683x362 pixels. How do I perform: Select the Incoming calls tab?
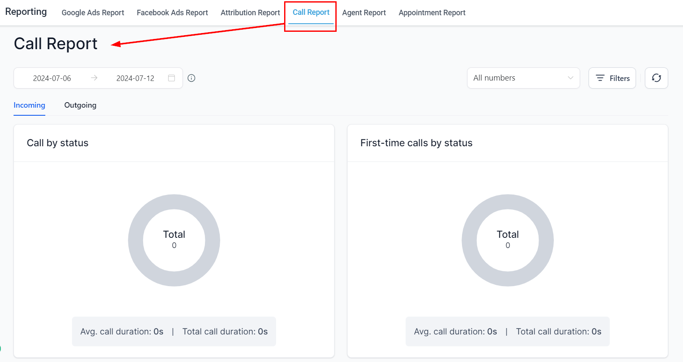(29, 105)
